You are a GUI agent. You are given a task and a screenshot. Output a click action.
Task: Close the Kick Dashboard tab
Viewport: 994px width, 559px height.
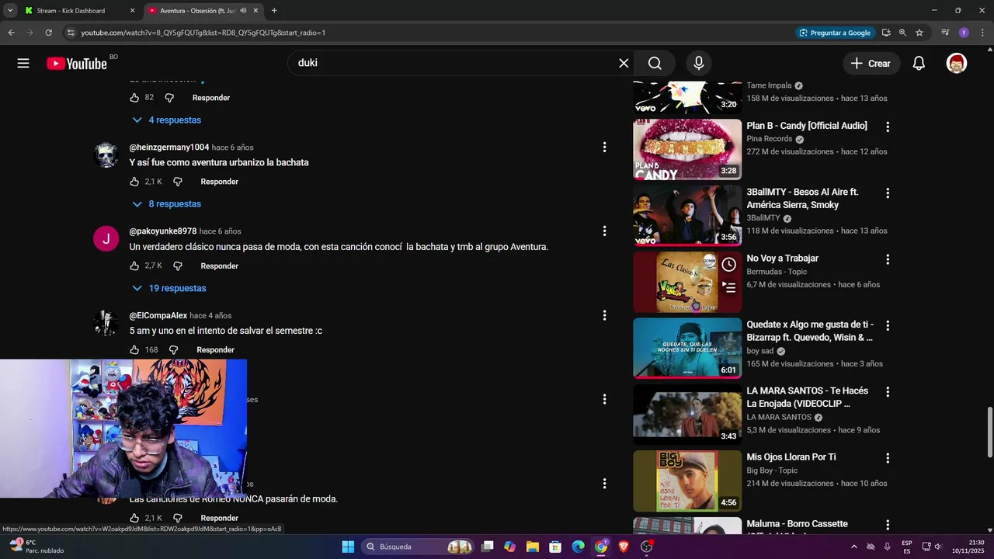[x=132, y=11]
